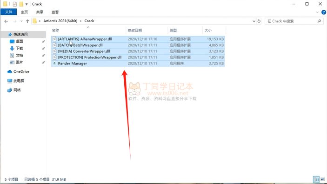
Task: Switch to large icons view in status bar
Action: pos(323,179)
